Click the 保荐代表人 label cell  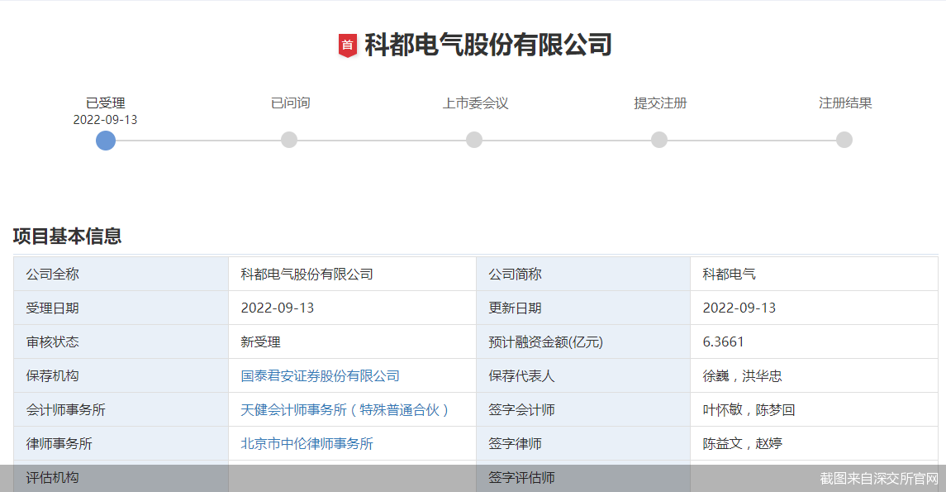[583, 375]
